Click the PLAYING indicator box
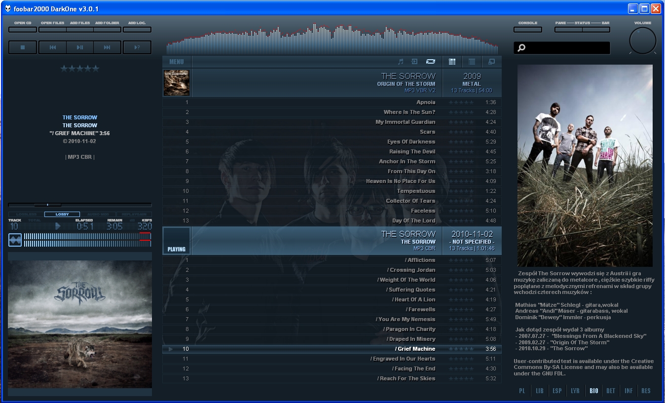 click(x=177, y=241)
